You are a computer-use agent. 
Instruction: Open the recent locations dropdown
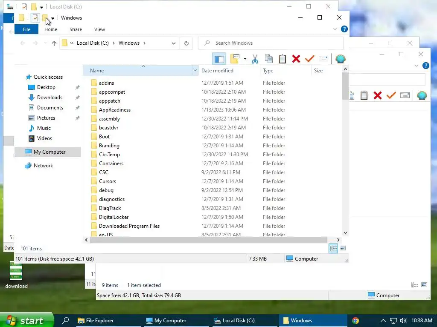[45, 43]
